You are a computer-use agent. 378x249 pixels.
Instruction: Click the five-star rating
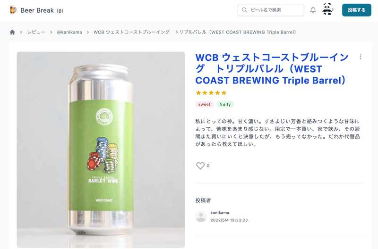coord(211,93)
